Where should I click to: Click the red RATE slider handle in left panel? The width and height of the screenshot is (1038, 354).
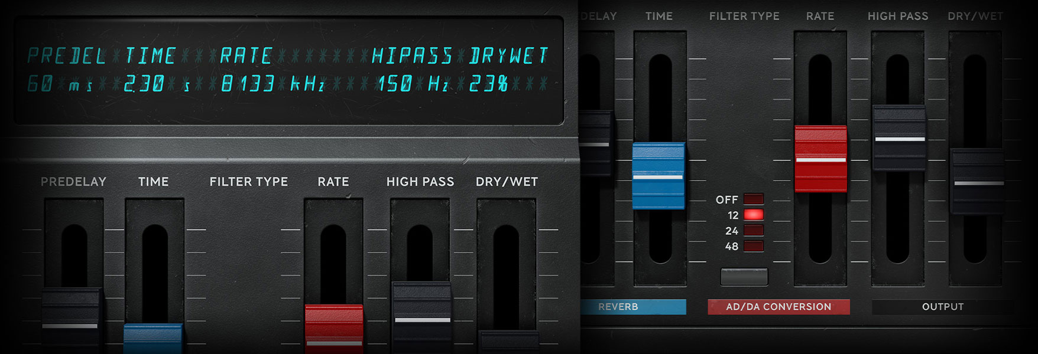[334, 329]
